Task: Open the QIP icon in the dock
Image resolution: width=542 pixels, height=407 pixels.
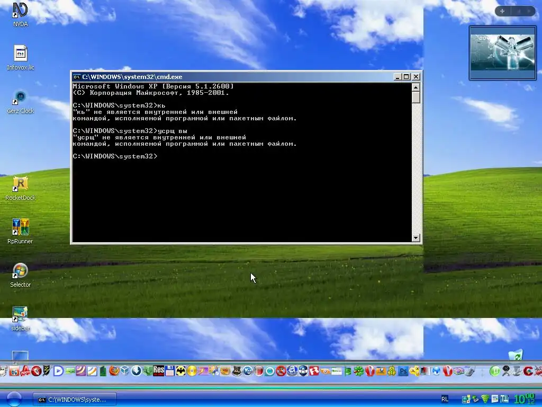Action: click(392, 371)
